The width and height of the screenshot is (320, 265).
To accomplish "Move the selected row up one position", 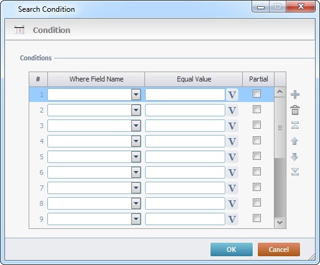I will pyautogui.click(x=294, y=141).
